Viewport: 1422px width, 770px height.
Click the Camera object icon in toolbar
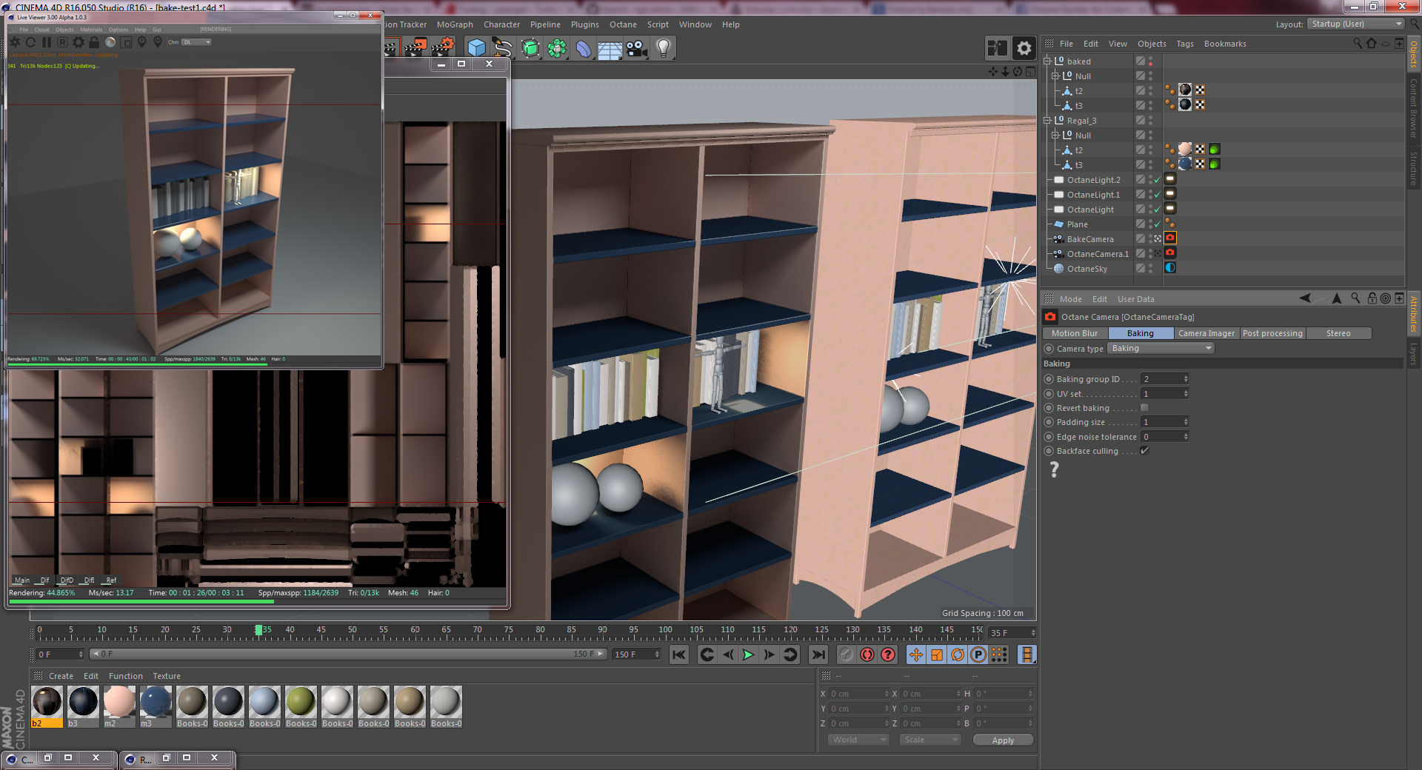pos(635,49)
